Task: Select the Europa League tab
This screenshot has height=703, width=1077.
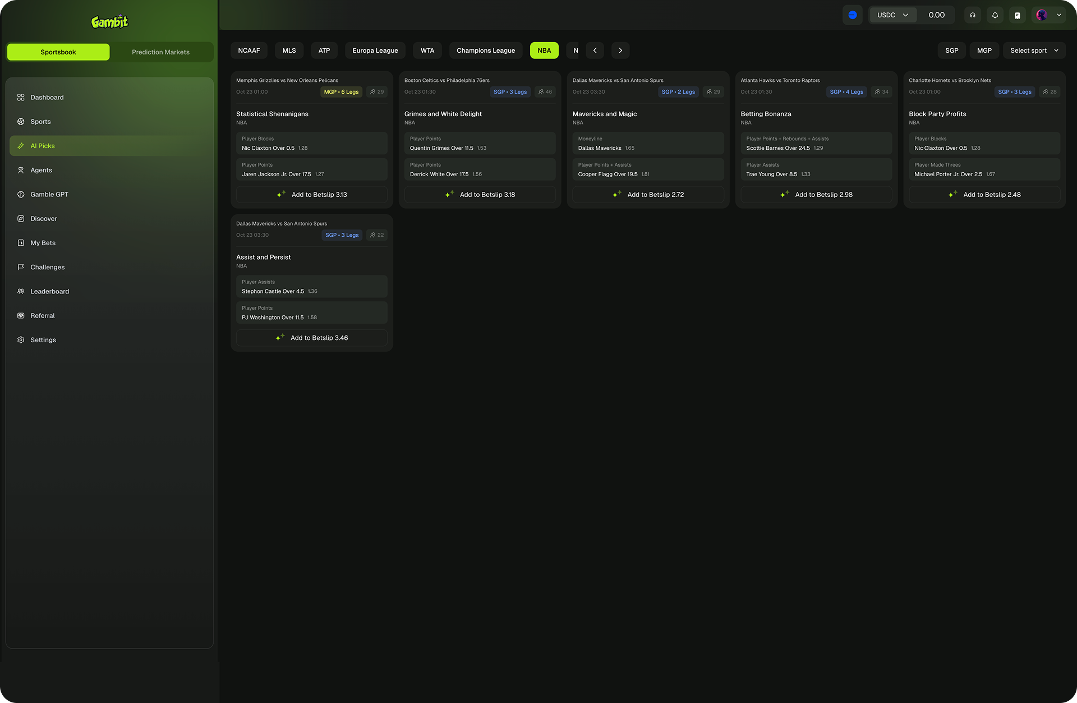Action: point(375,50)
